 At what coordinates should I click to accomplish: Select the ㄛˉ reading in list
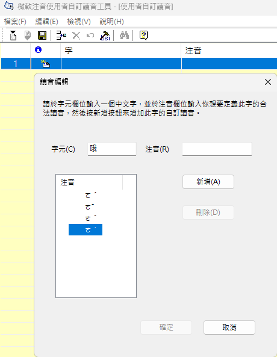(90, 207)
